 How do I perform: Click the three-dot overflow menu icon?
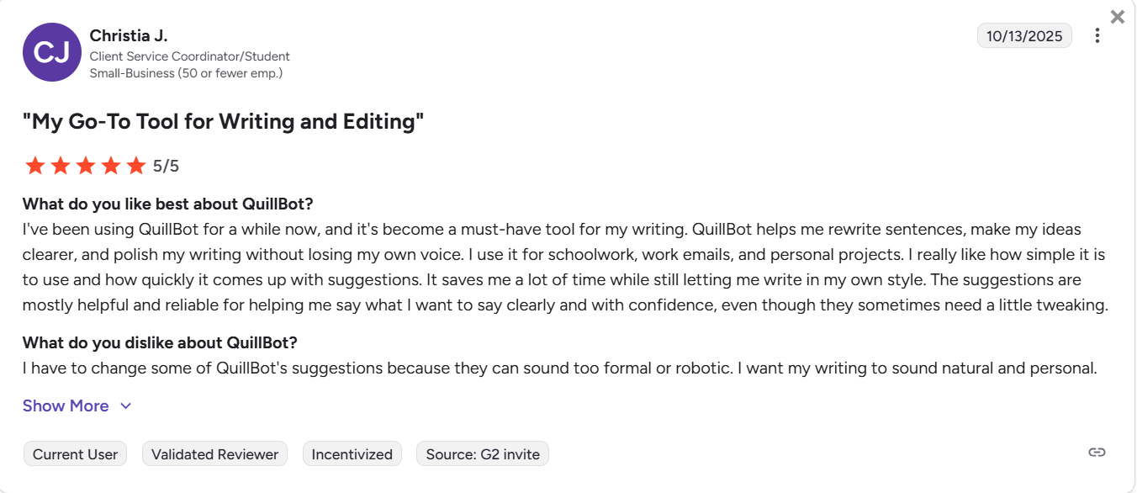(x=1097, y=34)
